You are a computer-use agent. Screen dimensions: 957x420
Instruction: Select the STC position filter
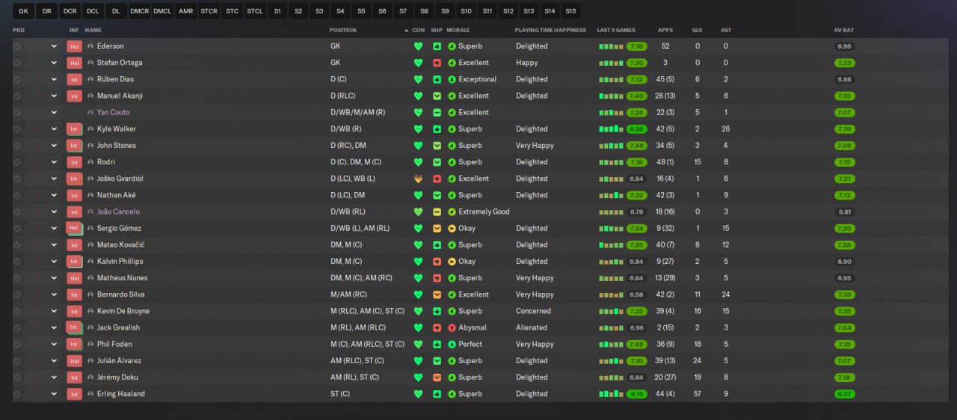coord(232,11)
